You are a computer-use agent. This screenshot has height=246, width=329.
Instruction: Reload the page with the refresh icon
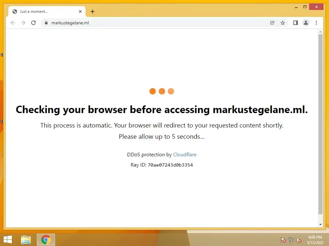[33, 23]
